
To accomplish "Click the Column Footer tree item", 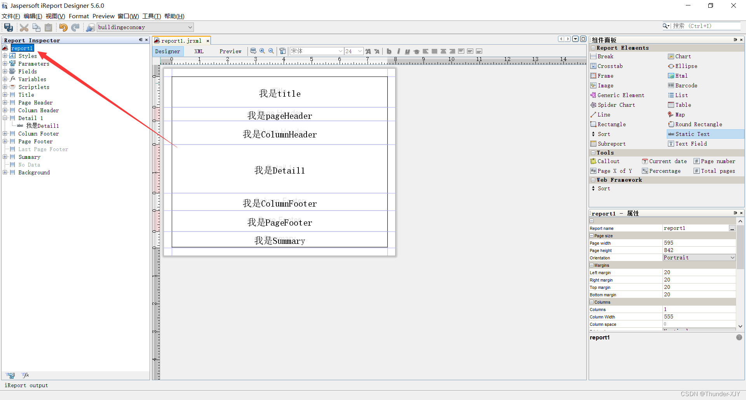I will [x=38, y=134].
